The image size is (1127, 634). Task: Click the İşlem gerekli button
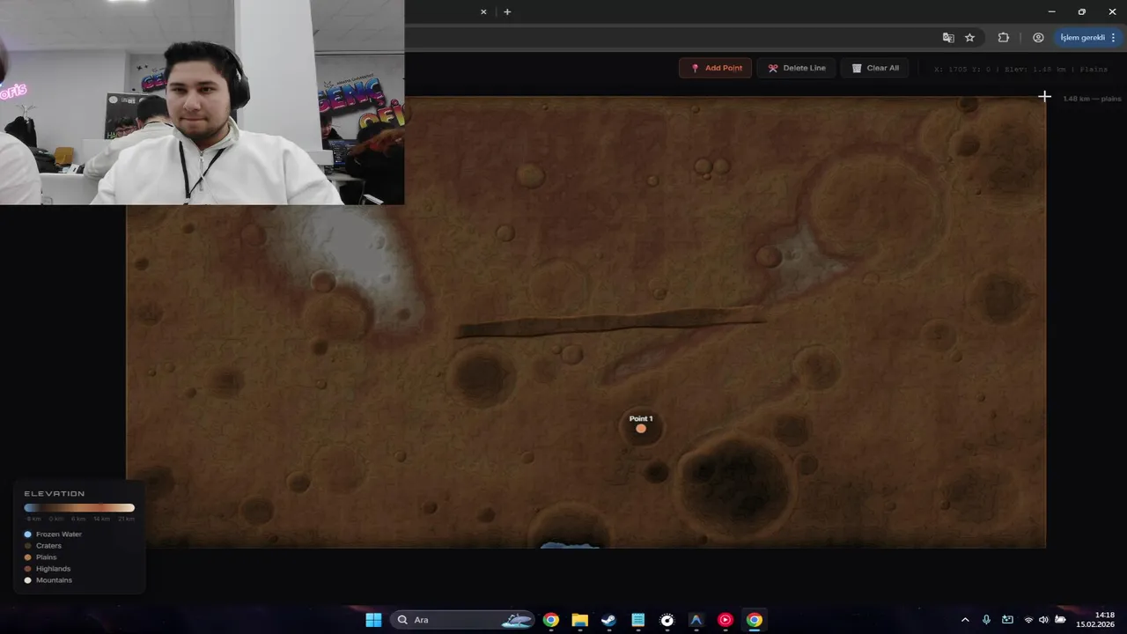(x=1082, y=38)
